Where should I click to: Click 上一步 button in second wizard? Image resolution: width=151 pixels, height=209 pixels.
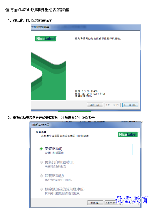pos(113,203)
